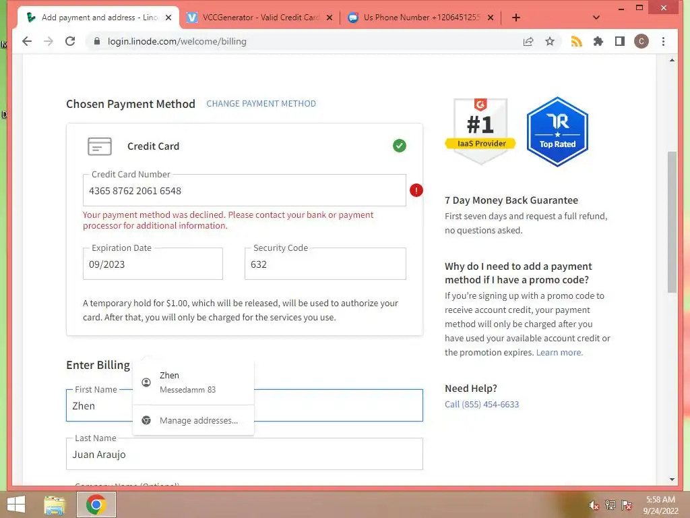Viewport: 690px width, 518px height.
Task: Click the muted volume tray icon
Action: coord(594,505)
